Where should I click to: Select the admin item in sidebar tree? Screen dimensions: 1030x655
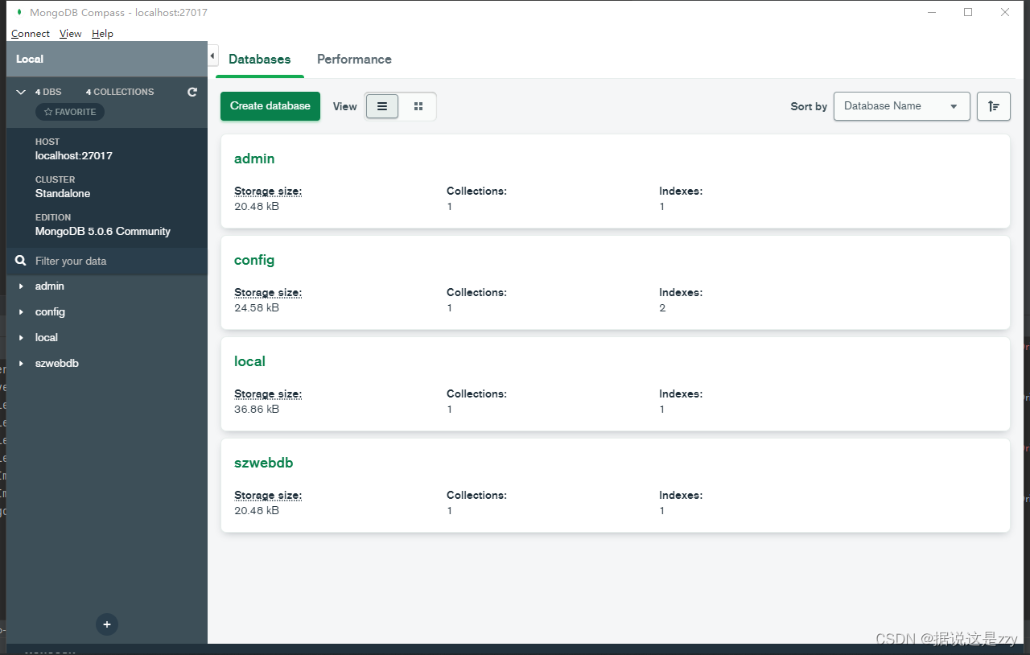tap(50, 286)
